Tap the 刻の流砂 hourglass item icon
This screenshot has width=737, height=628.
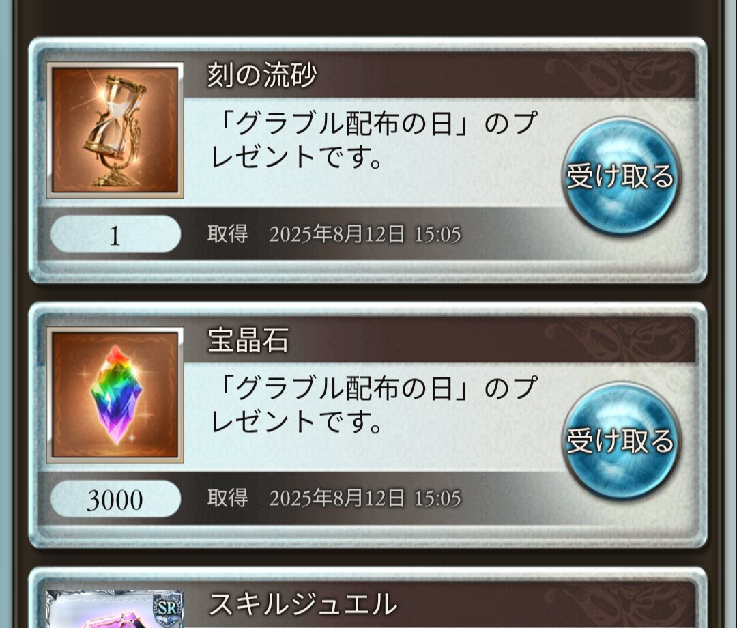(115, 130)
